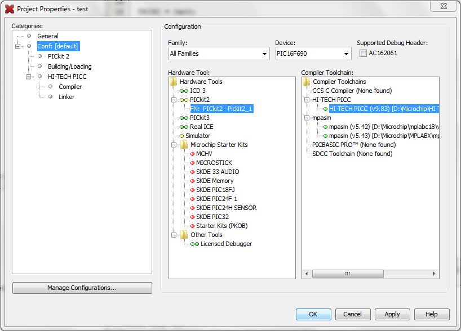The height and width of the screenshot is (331, 461).
Task: Select mpasm (v5.43) toolchain
Action: click(x=384, y=136)
